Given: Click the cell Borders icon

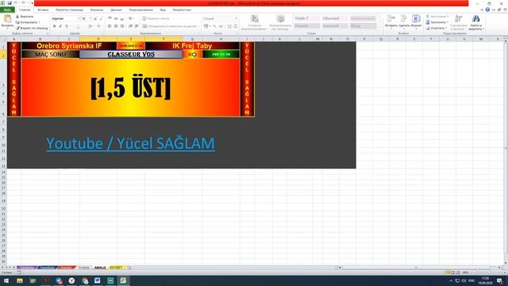Looking at the screenshot, I should [78, 26].
